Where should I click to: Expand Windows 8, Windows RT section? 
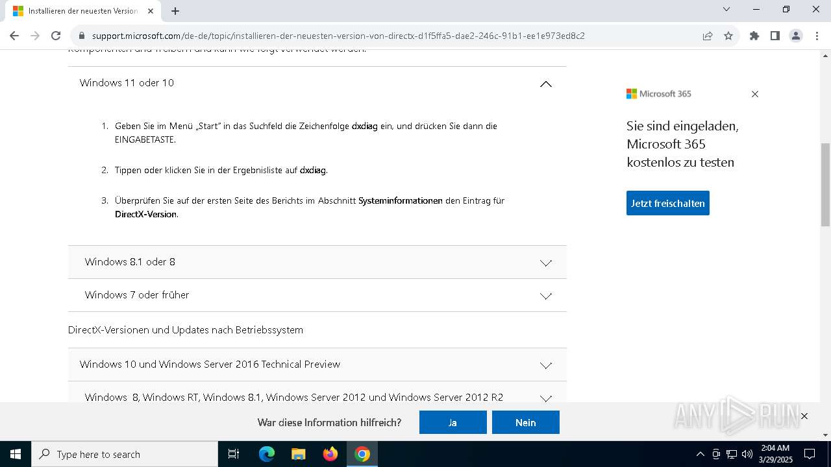point(317,392)
